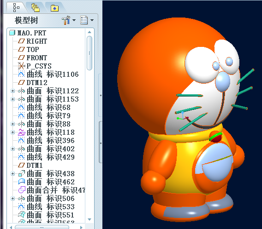The width and height of the screenshot is (262, 229).
Task: Select the MAO.PRT part icon
Action: [x=12, y=33]
